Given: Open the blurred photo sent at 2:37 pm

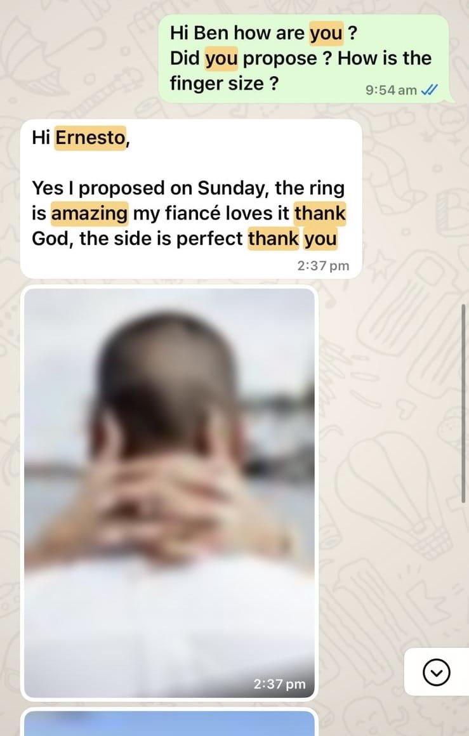Looking at the screenshot, I should coord(169,493).
